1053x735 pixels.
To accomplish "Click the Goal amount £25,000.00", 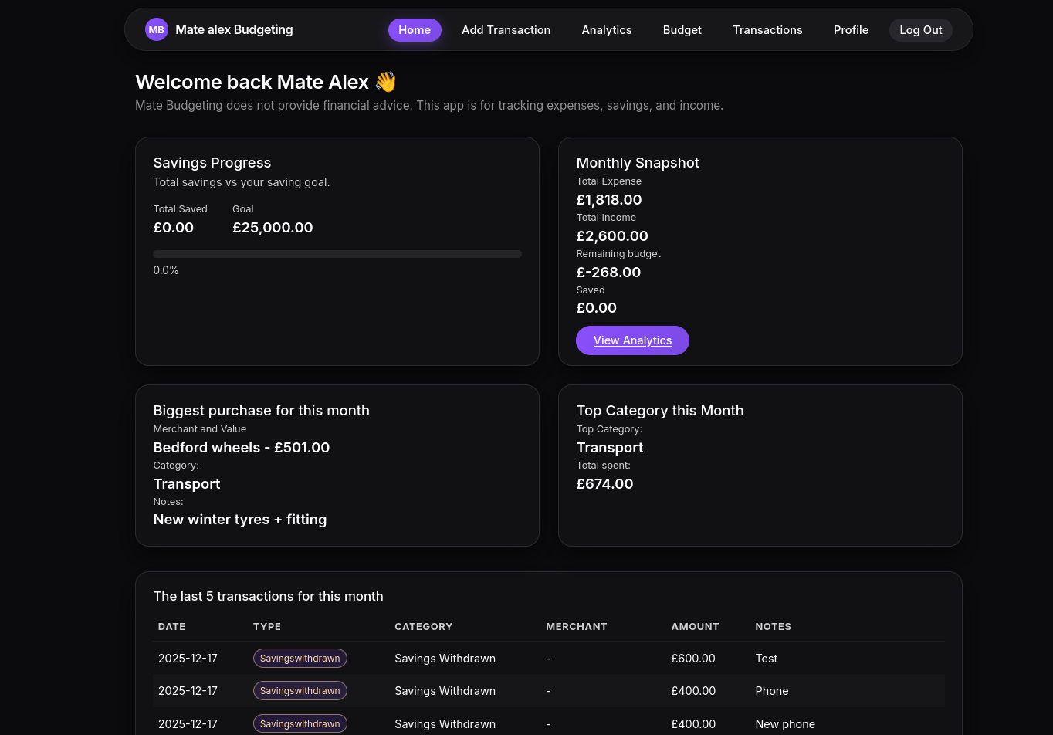I will tap(273, 227).
